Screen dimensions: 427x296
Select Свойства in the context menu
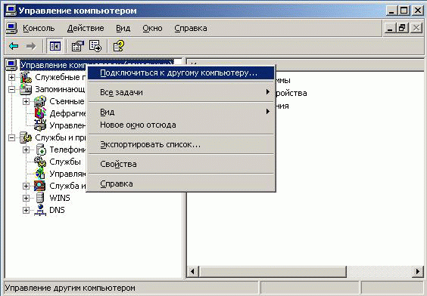pos(181,164)
